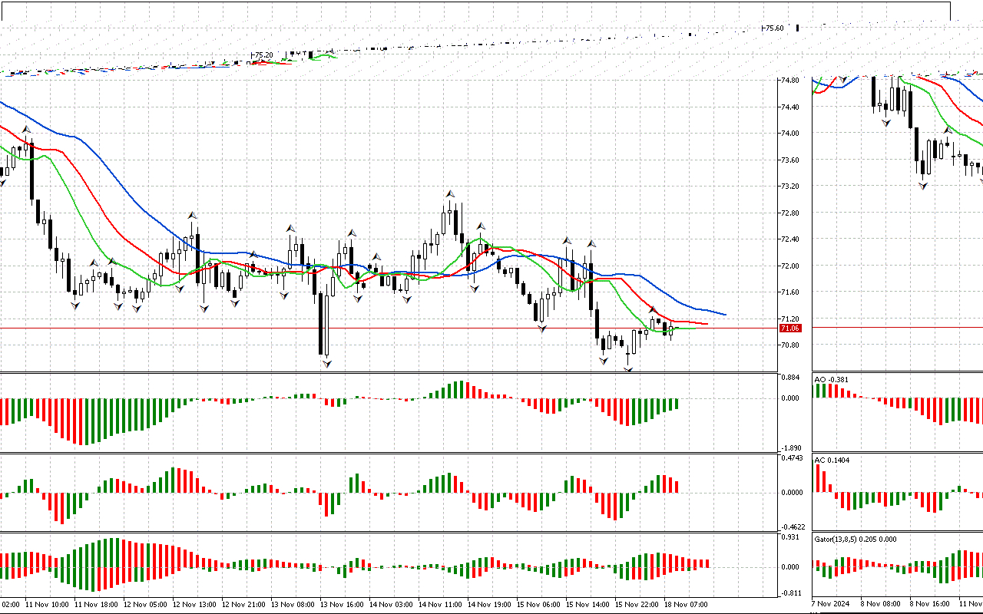The width and height of the screenshot is (983, 614).
Task: Select the 15 Nov 06:00 time label
Action: [538, 605]
